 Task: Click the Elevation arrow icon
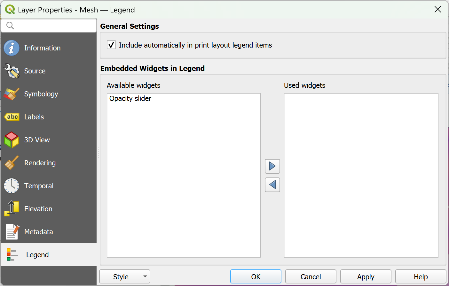tap(12, 209)
